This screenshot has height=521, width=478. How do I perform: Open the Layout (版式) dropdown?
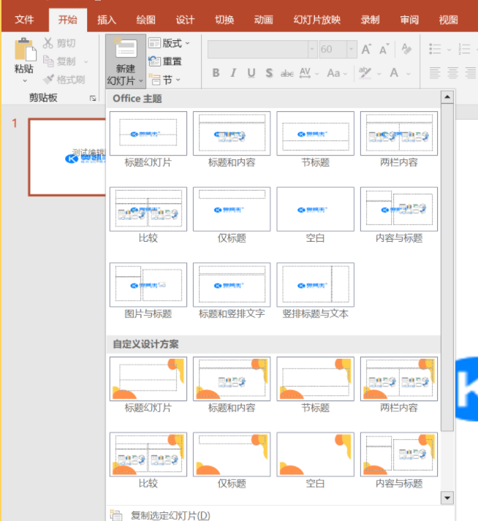point(169,43)
